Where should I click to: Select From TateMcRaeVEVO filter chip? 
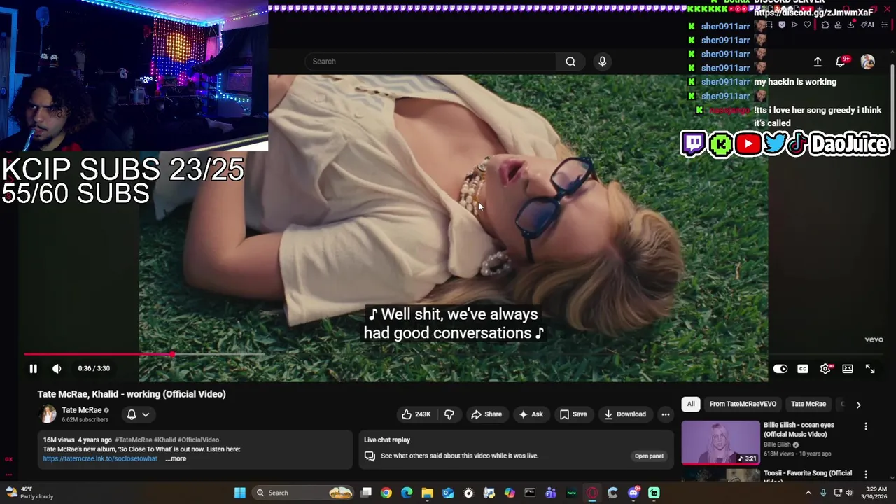743,404
